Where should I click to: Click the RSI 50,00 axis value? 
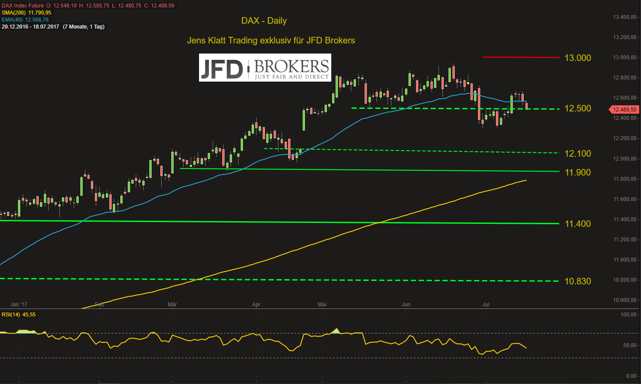(630, 345)
